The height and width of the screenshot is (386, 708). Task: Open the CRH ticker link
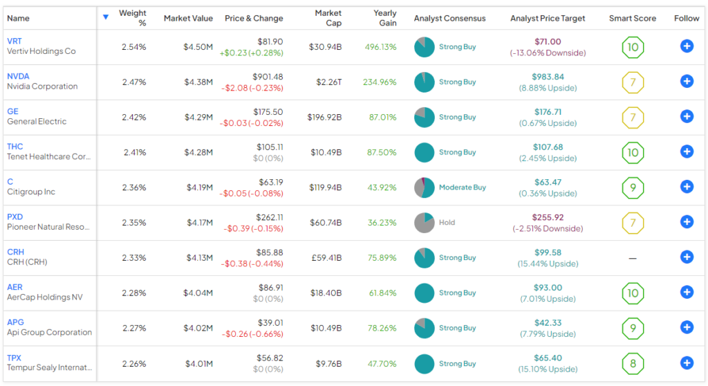(15, 252)
